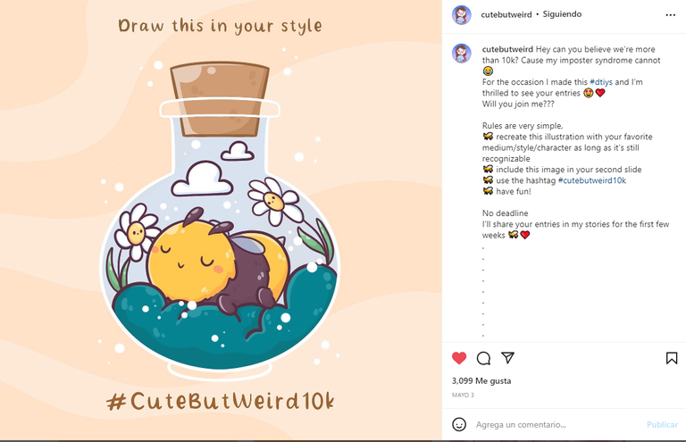Viewport: 686px width, 442px height.
Task: Unlike the post with the red heart
Action: pos(459,358)
